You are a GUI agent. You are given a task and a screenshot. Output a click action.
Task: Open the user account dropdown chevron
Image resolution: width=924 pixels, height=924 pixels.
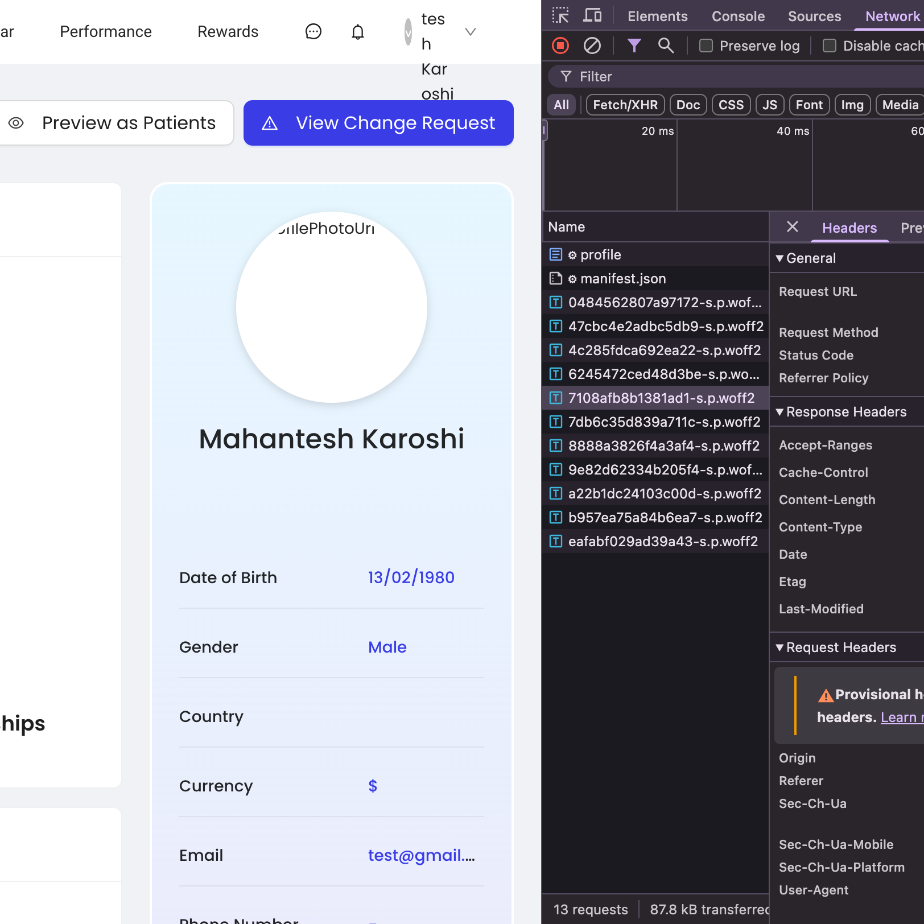click(x=470, y=32)
